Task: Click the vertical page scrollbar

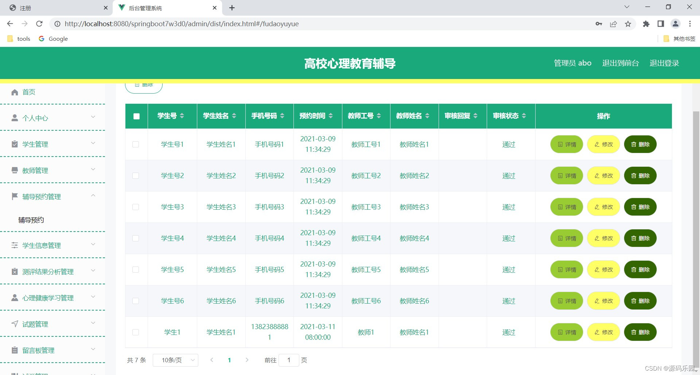Action: [x=696, y=240]
